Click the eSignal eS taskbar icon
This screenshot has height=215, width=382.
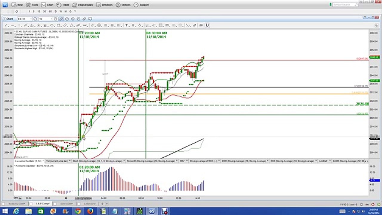tap(152, 211)
